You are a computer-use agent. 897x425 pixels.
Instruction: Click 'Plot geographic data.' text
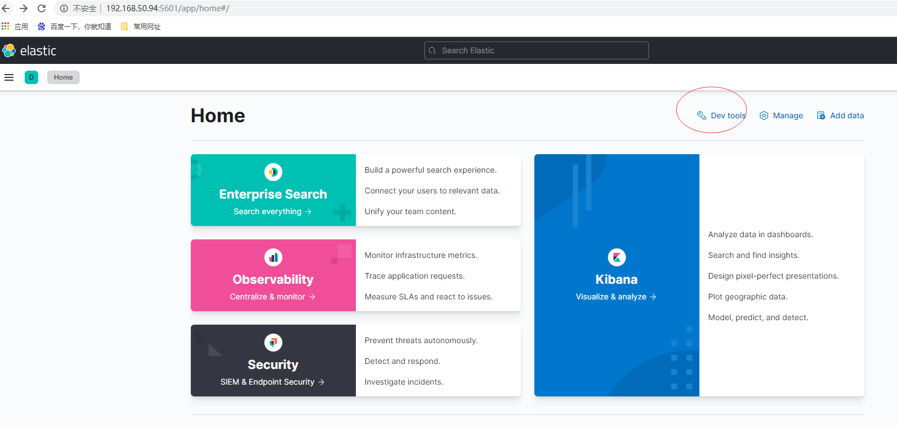tap(748, 297)
